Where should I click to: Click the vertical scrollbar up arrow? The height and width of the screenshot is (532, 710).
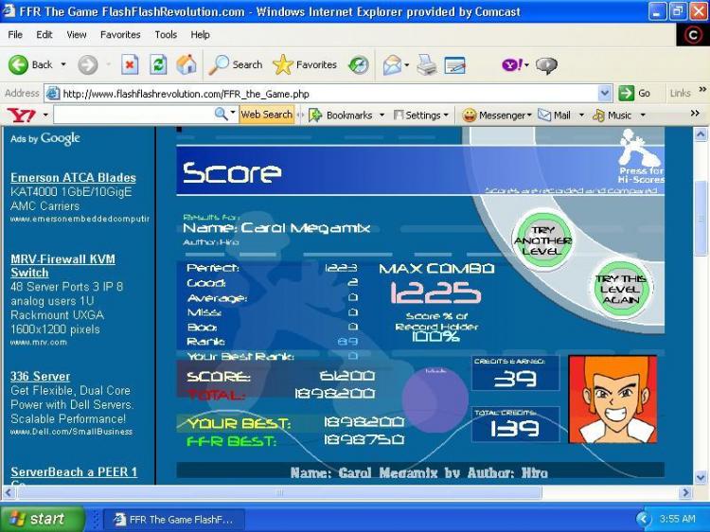pos(700,134)
